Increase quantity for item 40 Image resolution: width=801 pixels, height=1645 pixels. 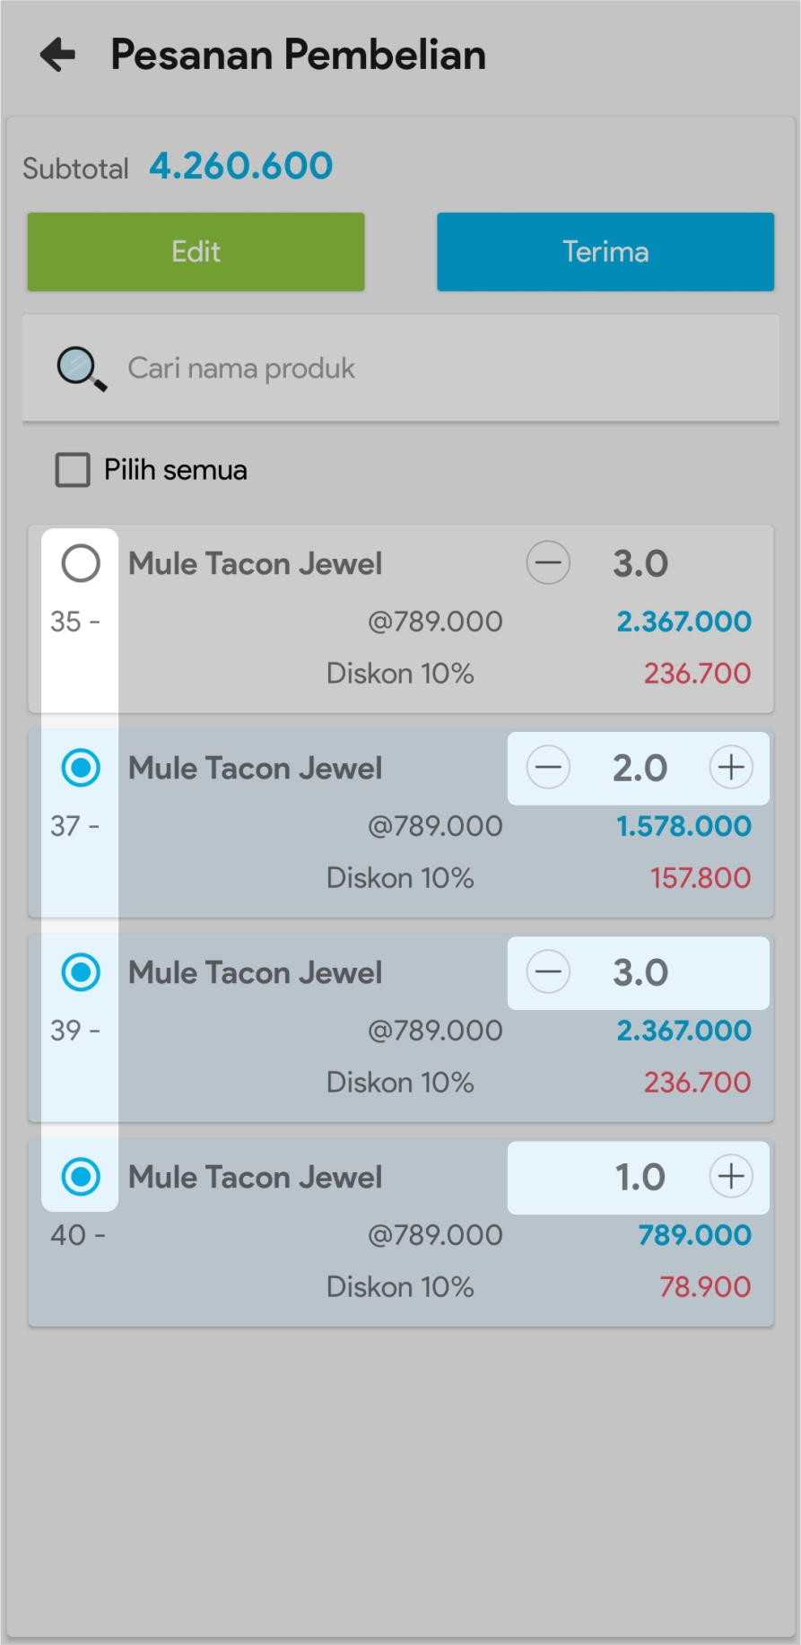tap(731, 1177)
